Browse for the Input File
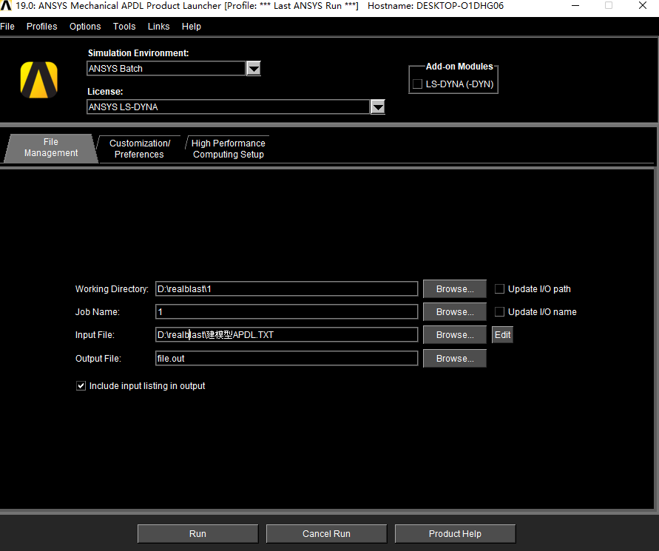The height and width of the screenshot is (551, 659). coord(455,334)
